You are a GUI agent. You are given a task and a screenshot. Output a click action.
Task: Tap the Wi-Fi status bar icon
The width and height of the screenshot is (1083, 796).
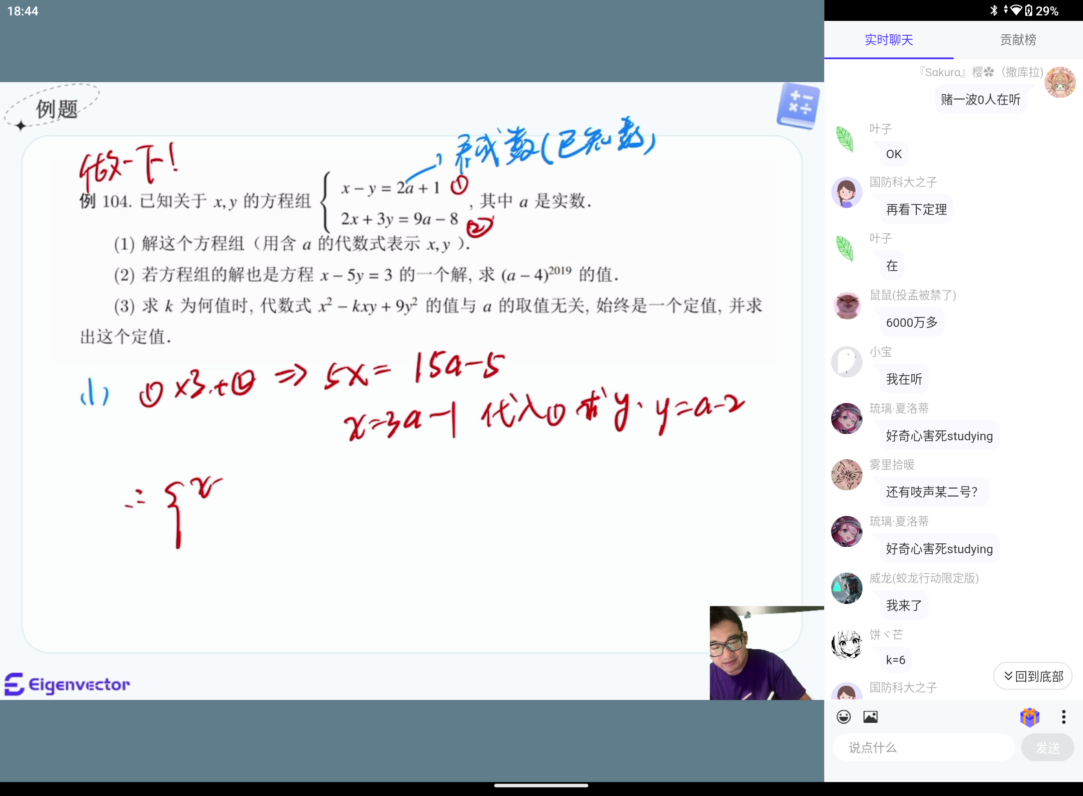(x=1016, y=10)
